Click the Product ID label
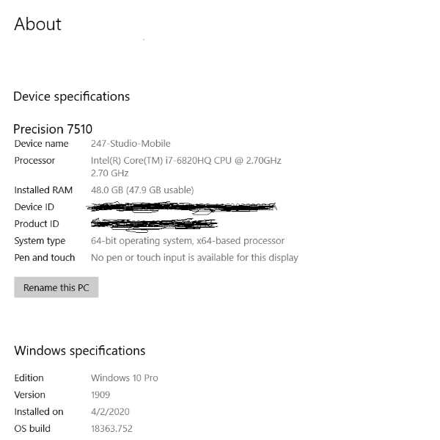This screenshot has height=440, width=440. click(37, 224)
